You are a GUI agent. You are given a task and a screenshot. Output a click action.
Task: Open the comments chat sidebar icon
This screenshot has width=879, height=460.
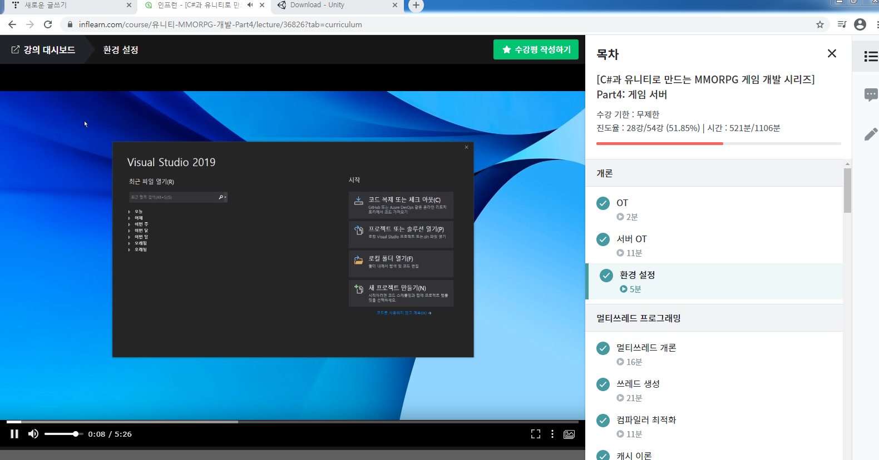871,94
